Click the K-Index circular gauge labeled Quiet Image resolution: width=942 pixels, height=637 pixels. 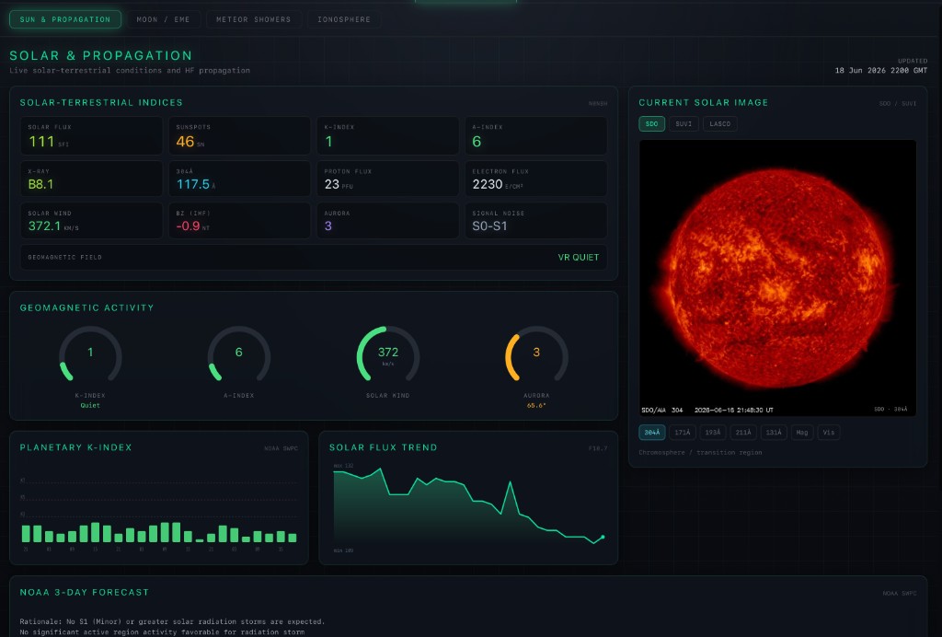90,355
